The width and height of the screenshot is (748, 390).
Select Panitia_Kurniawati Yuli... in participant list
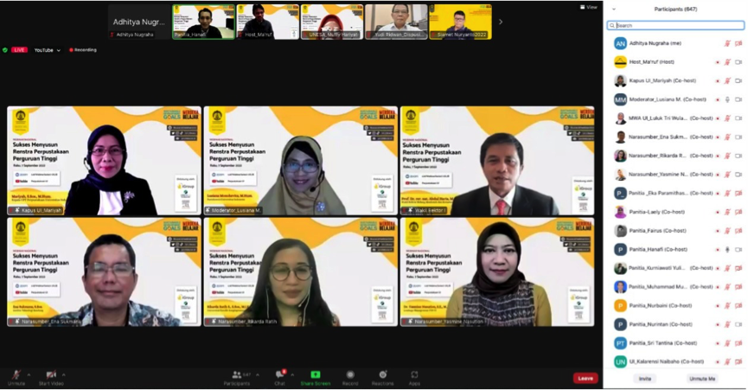coord(677,268)
